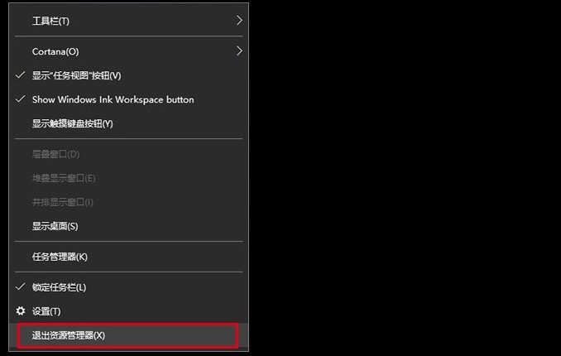Viewport: 561px width, 356px height.
Task: Toggle 显示"任务视图"按钮(V) option
Action: click(x=76, y=75)
